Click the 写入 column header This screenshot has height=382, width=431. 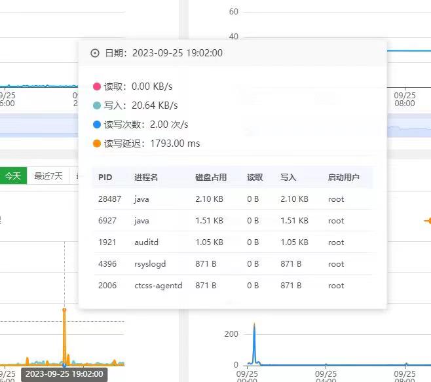pyautogui.click(x=288, y=178)
